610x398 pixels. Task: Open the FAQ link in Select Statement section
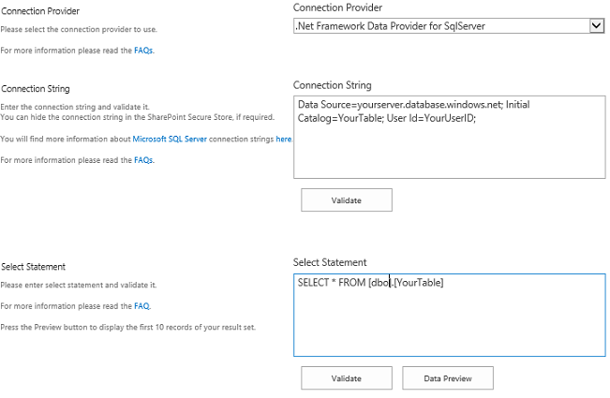tap(141, 306)
